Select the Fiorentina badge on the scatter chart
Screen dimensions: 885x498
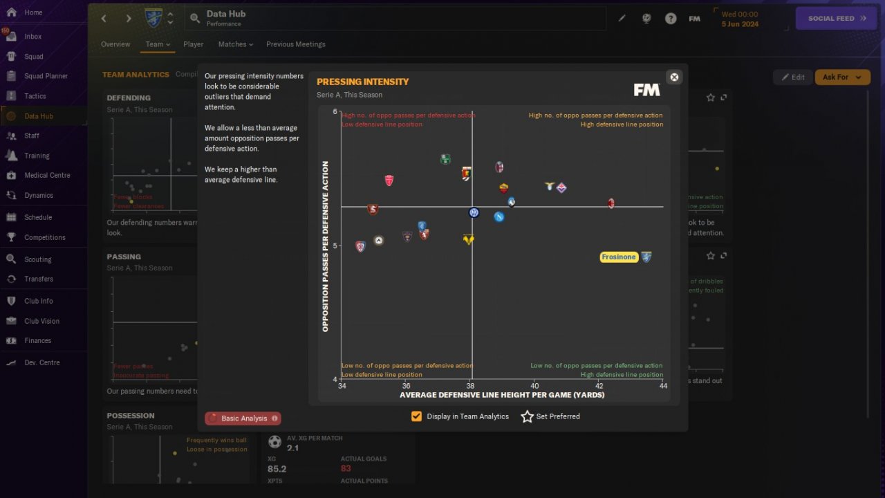pos(561,187)
